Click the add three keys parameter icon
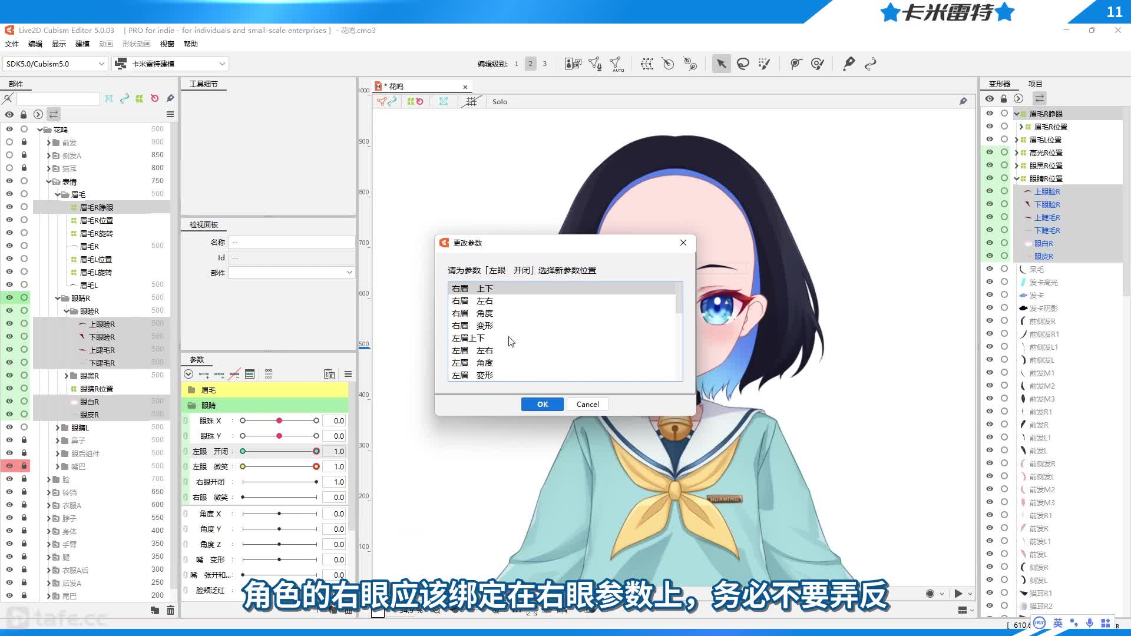Screen dimensions: 1131x636 pos(219,374)
